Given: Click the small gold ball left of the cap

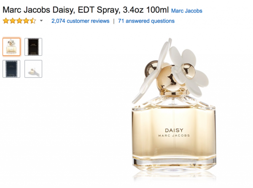Looking at the screenshot, I should point(151,68).
